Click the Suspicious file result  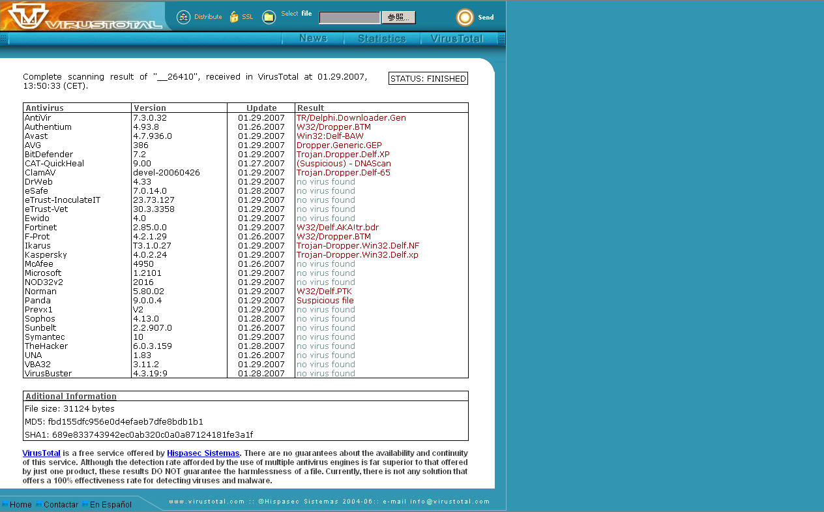click(x=325, y=301)
